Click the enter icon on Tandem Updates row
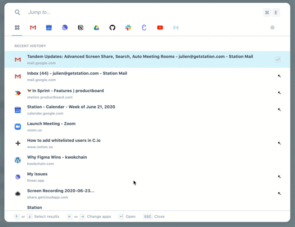Screen dimensions: 295x227 (x=278, y=60)
